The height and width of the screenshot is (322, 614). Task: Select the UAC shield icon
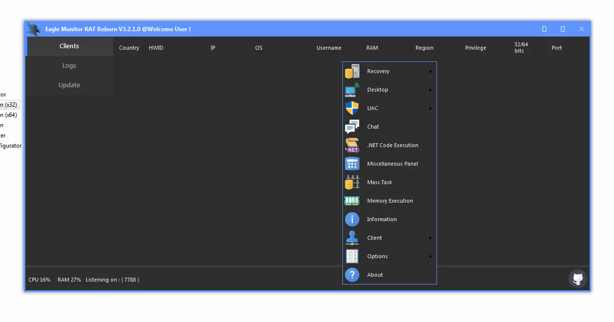[x=352, y=108]
